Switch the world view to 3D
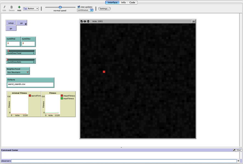The image size is (243, 164). tap(194, 21)
